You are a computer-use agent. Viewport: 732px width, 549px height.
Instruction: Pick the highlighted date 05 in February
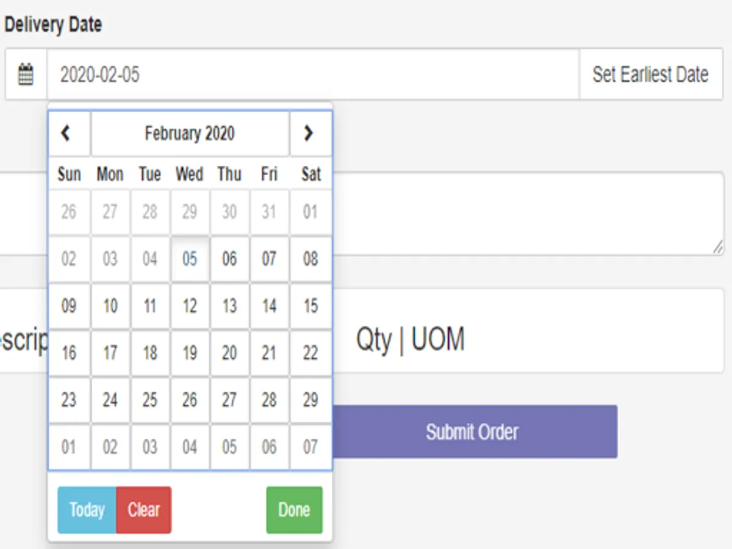[x=190, y=259]
